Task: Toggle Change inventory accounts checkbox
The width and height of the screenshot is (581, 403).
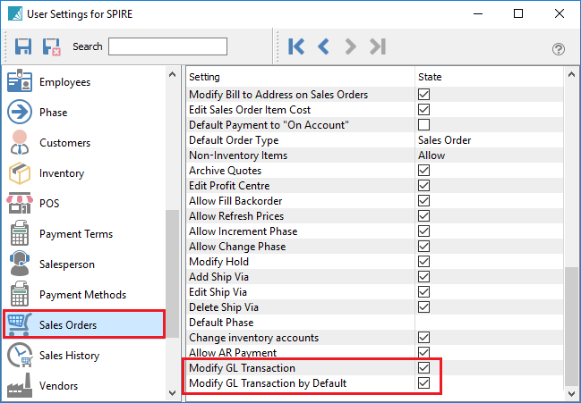Action: click(424, 337)
